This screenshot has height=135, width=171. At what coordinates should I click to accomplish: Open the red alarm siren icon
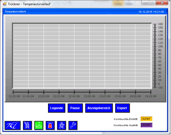(50, 125)
